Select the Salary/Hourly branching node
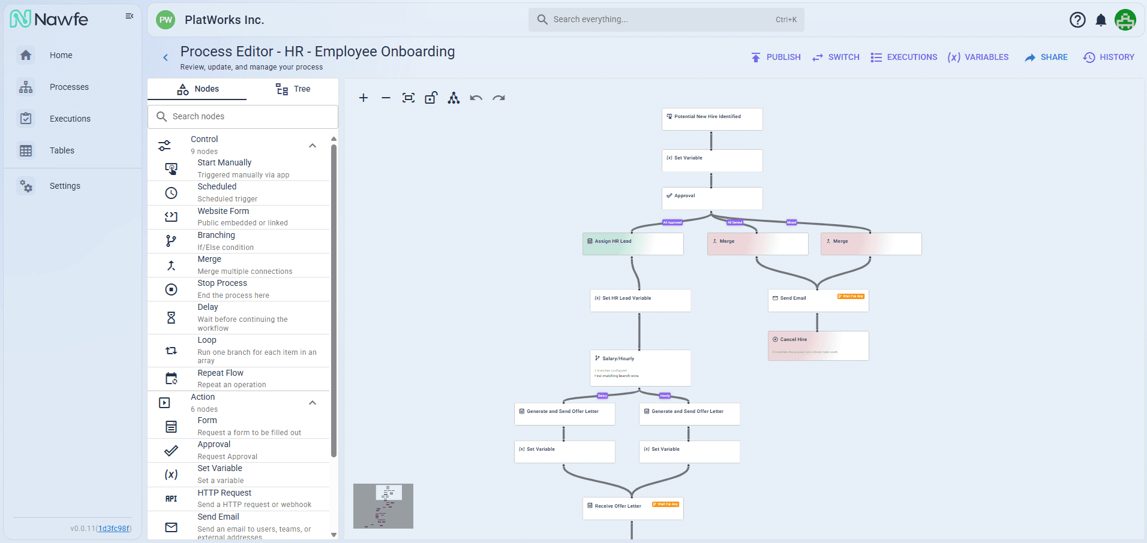 (x=640, y=368)
